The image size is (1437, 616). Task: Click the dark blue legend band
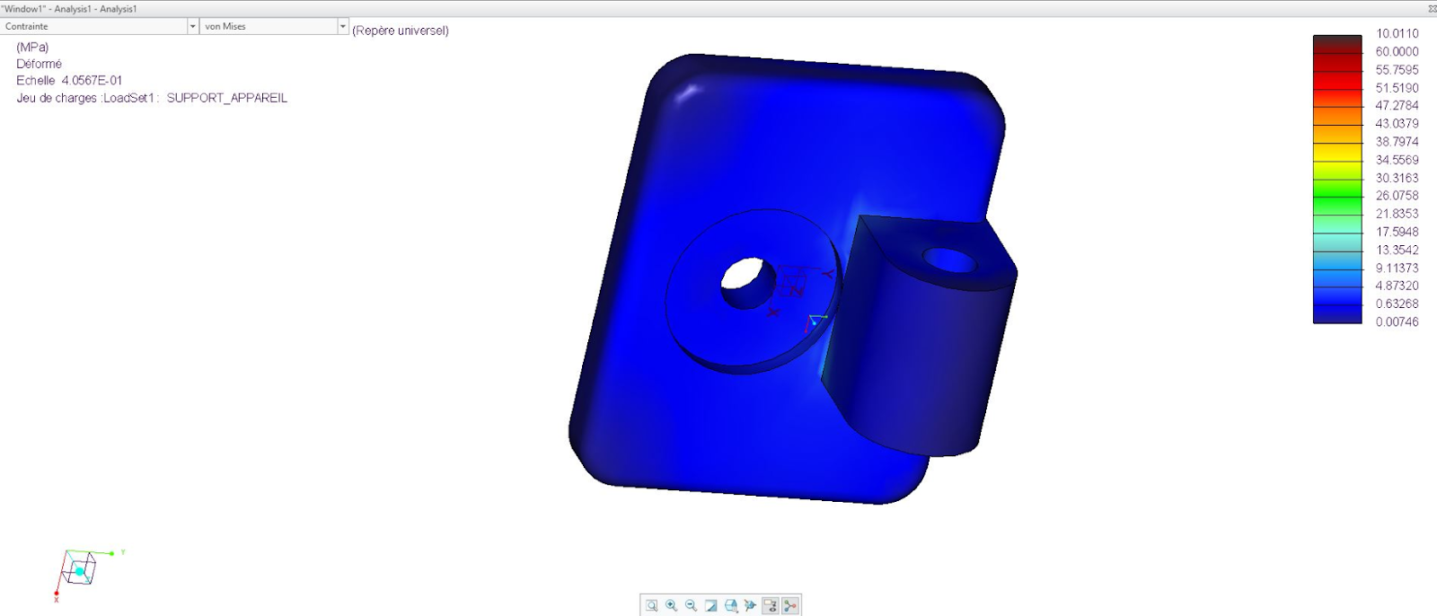(x=1337, y=312)
